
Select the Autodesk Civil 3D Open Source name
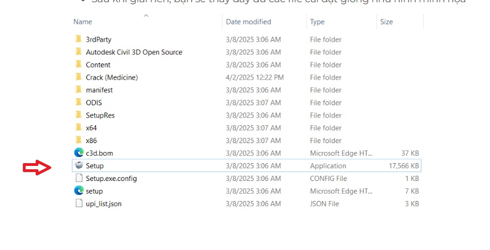click(x=134, y=52)
